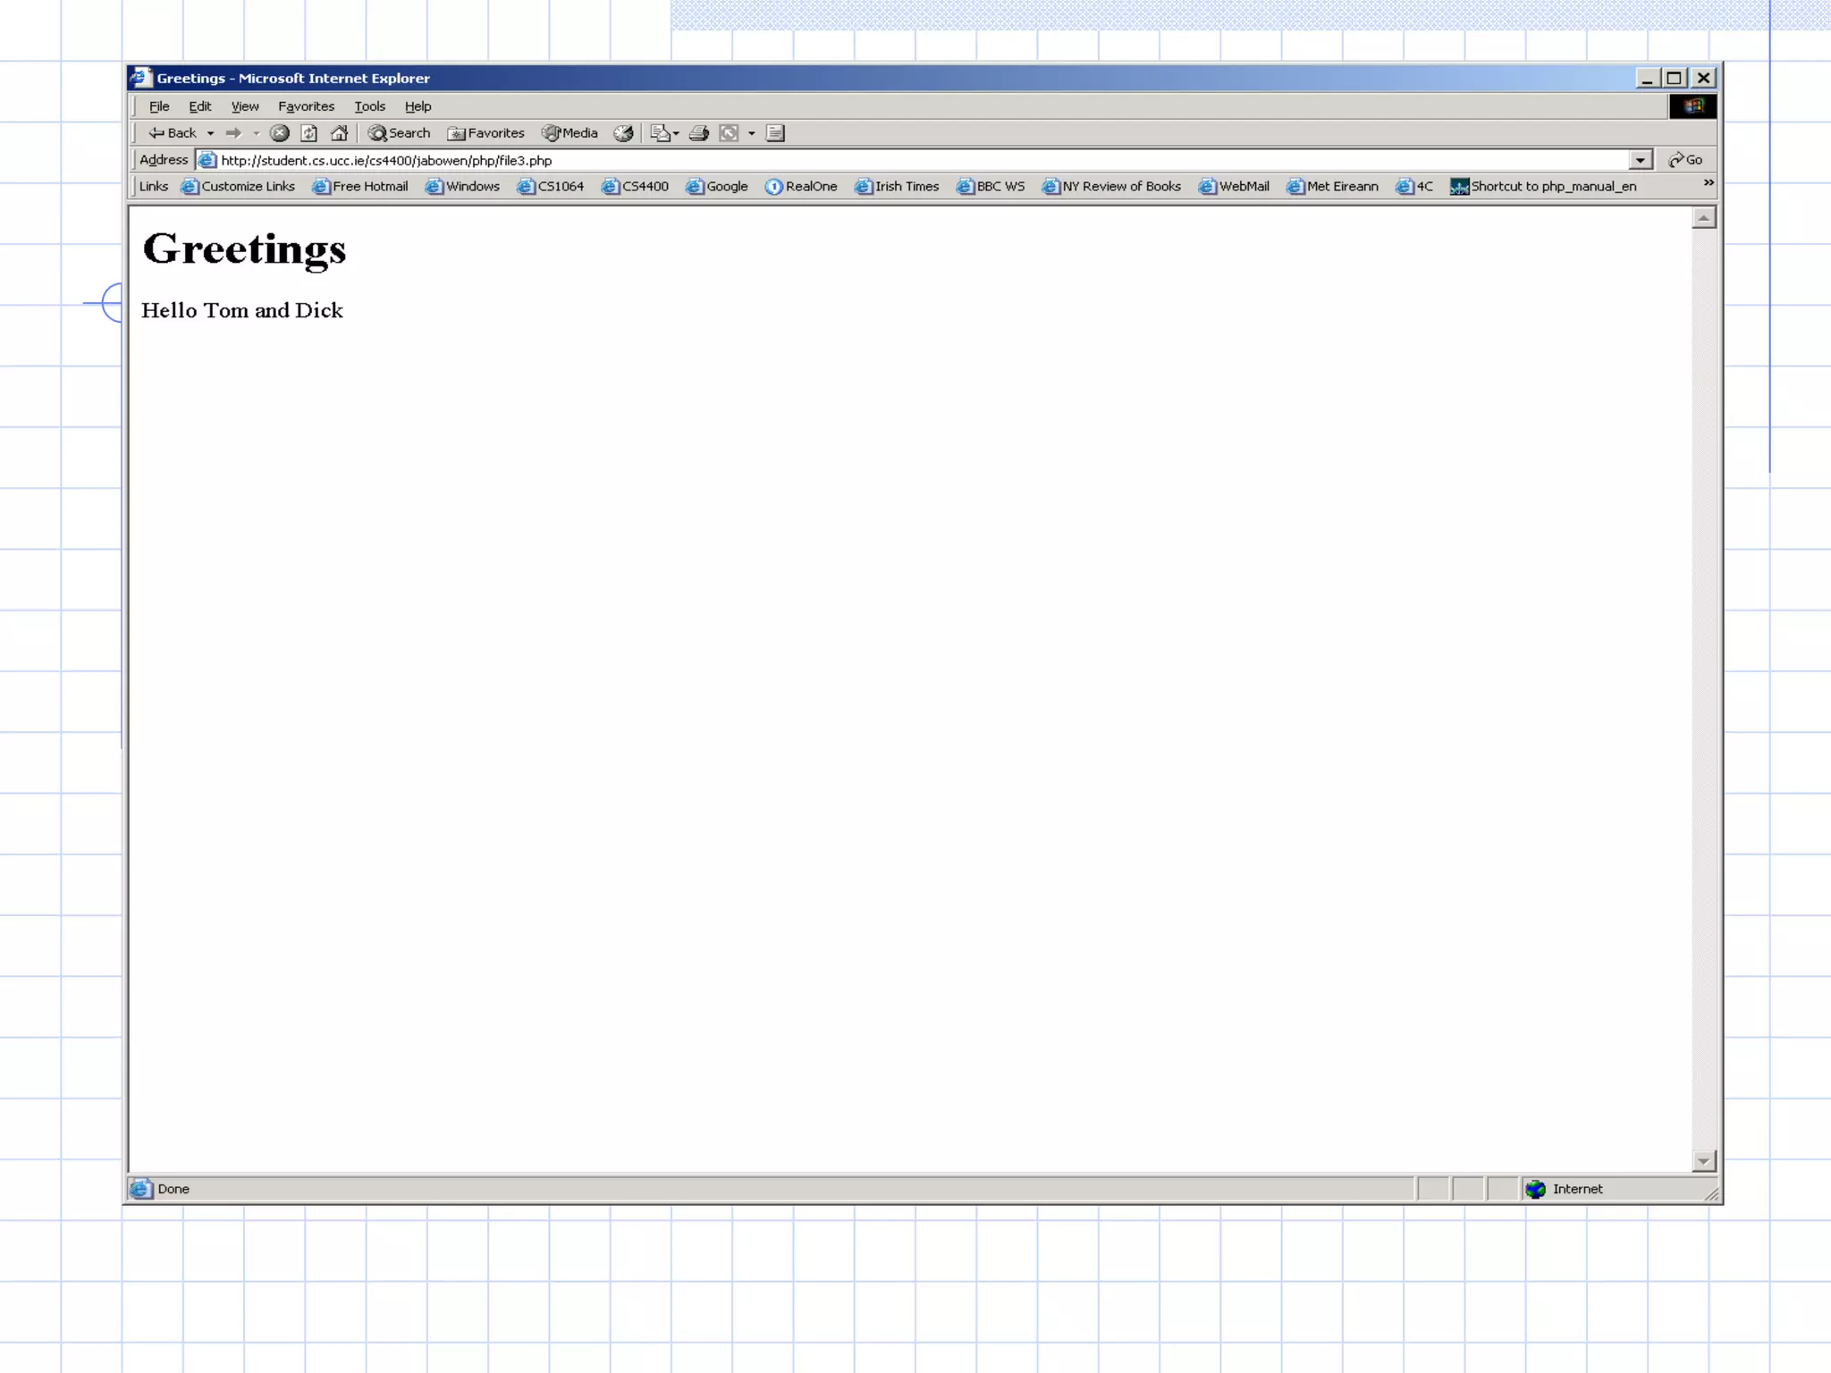Screen dimensions: 1831x1373
Task: Click the Windows flag throbber icon
Action: point(1692,106)
